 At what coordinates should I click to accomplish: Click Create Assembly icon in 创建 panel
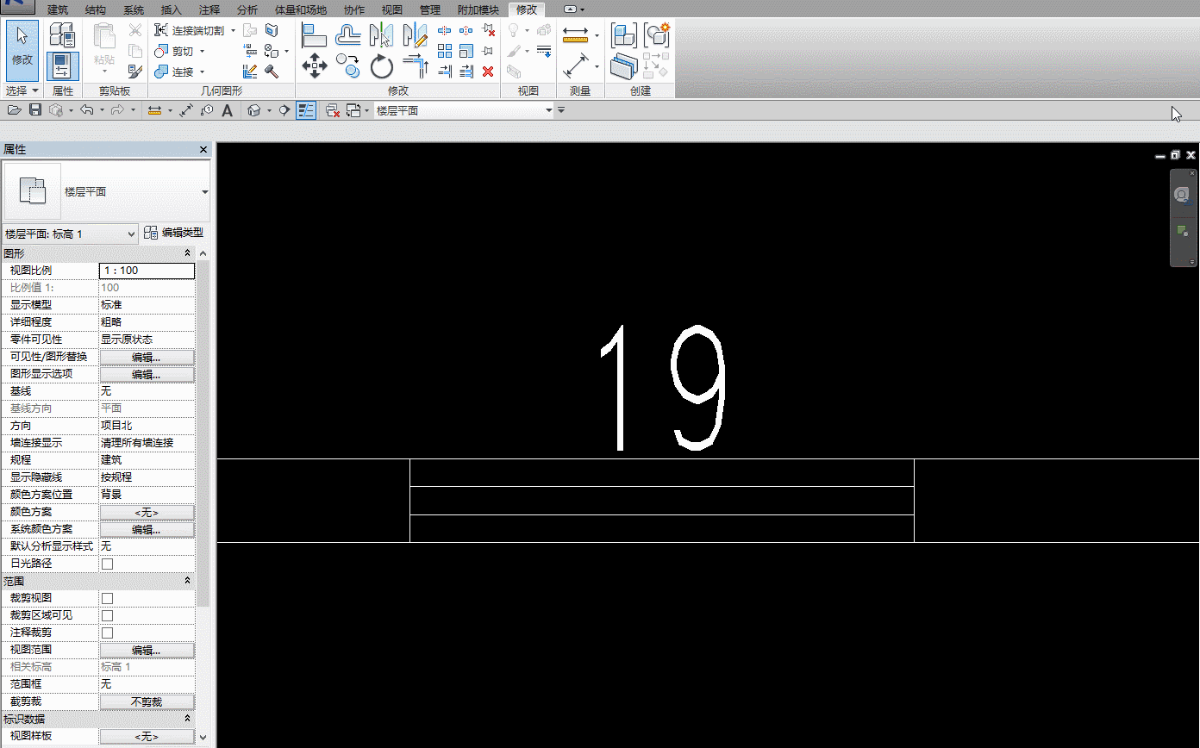(x=624, y=35)
